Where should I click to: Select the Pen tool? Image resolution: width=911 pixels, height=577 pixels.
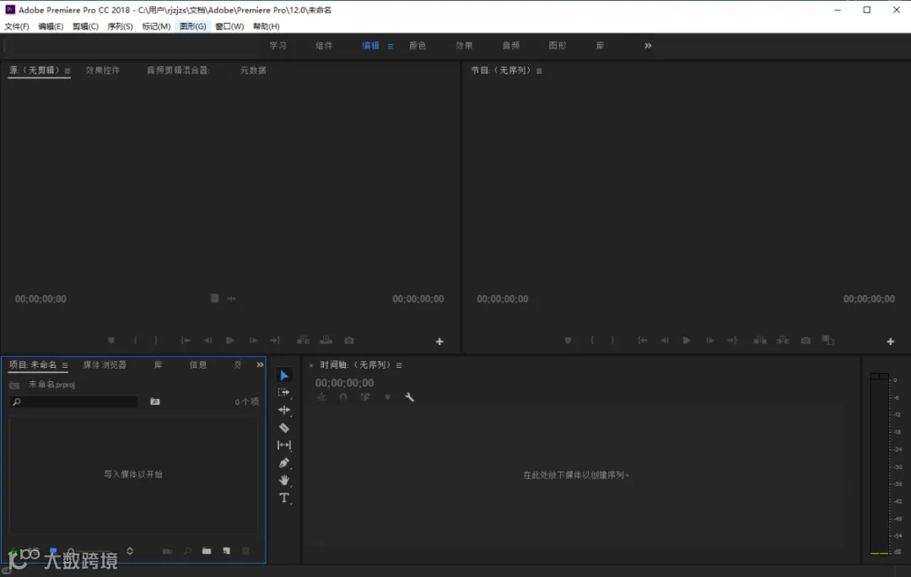(284, 463)
